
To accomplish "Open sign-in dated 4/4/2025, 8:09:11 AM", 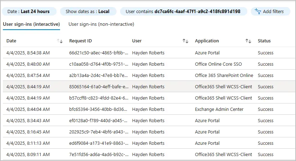I will click(28, 155).
